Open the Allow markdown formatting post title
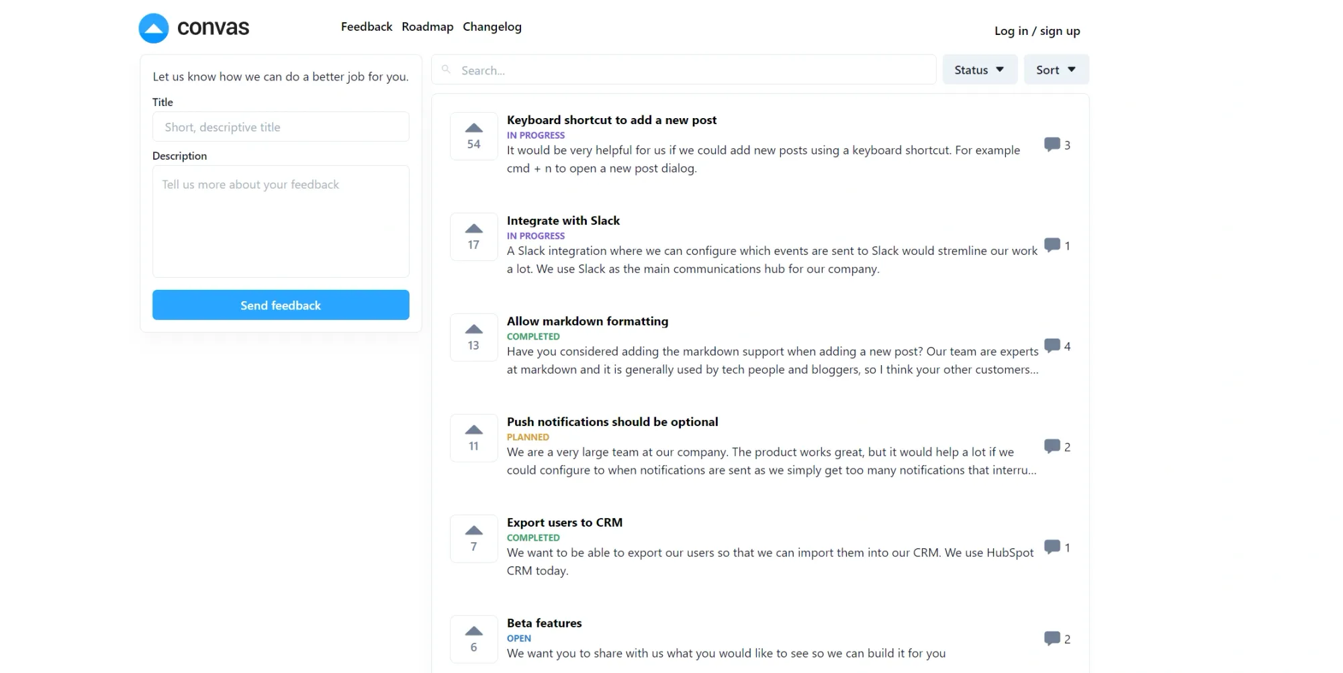The image size is (1343, 673). click(588, 321)
